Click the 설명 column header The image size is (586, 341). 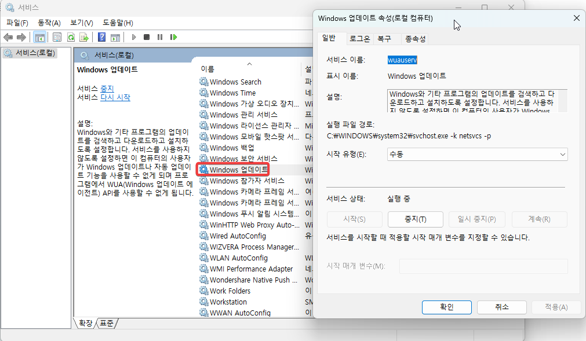308,69
